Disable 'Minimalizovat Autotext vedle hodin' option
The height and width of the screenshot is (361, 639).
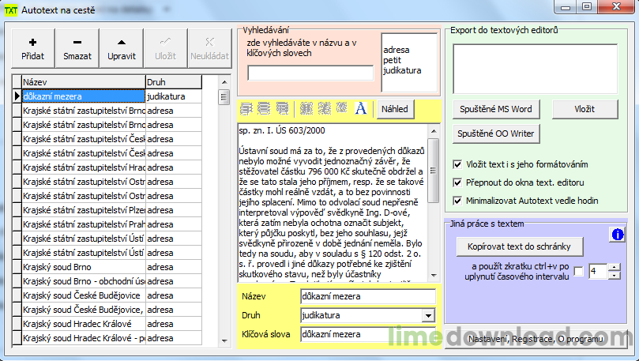coord(458,201)
